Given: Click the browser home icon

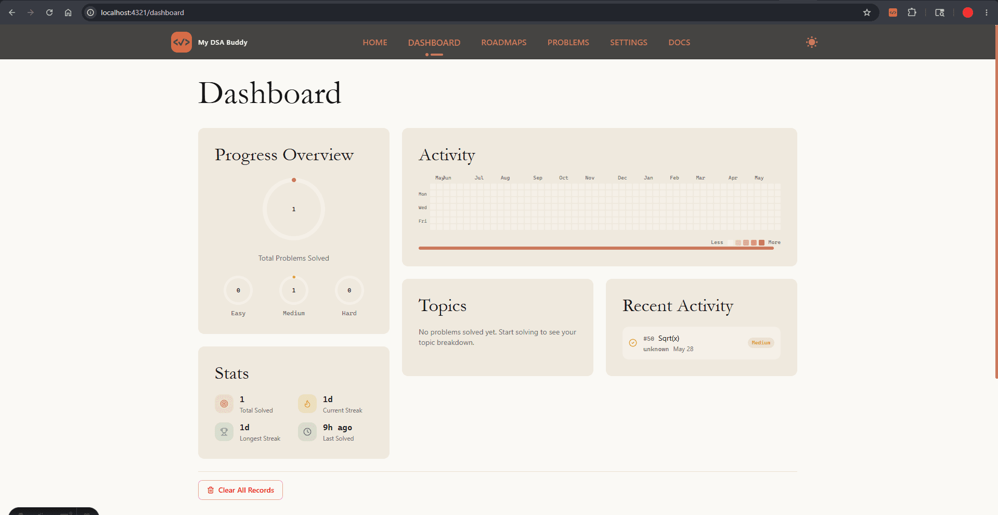Looking at the screenshot, I should tap(68, 12).
